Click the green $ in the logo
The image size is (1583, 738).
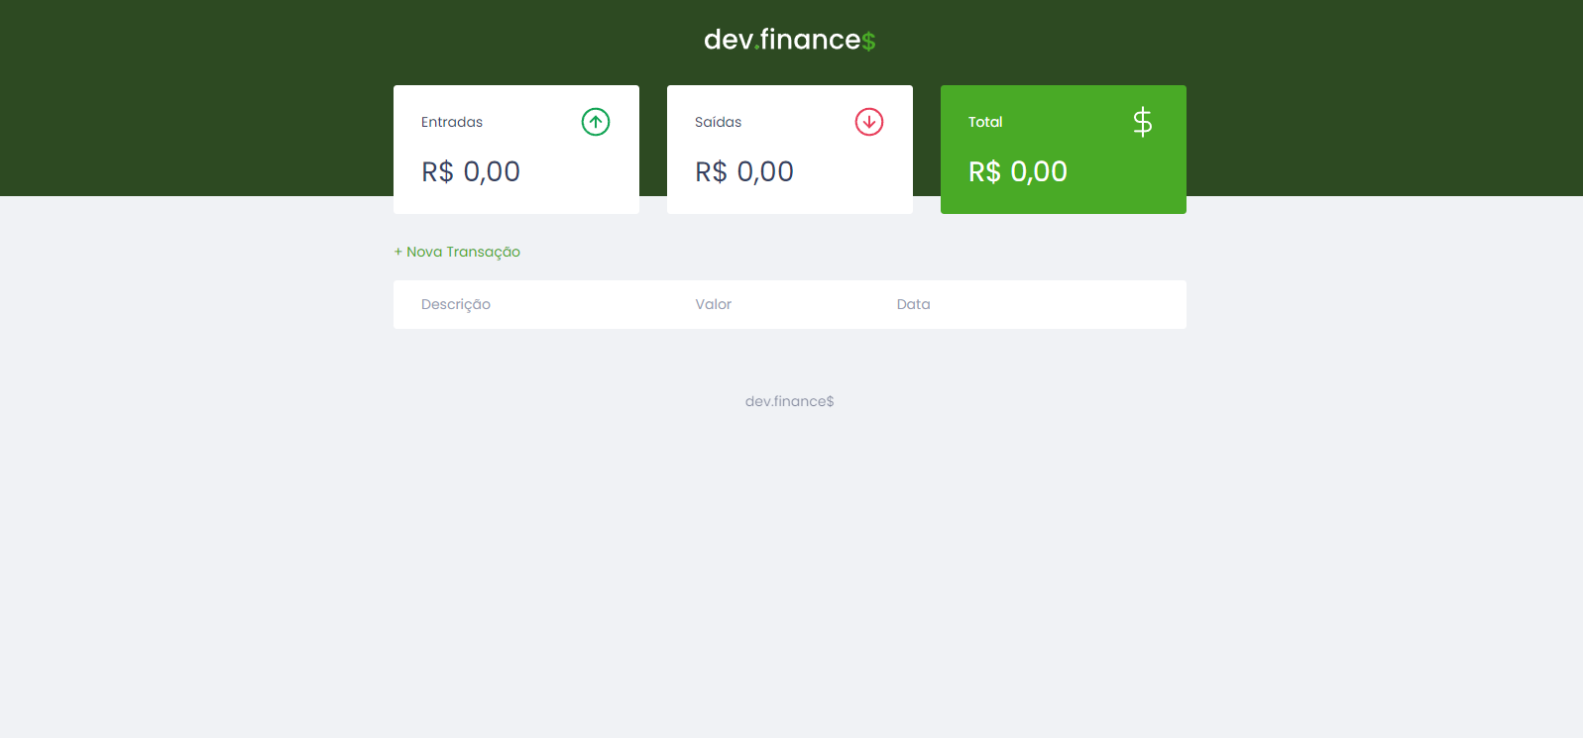point(868,41)
